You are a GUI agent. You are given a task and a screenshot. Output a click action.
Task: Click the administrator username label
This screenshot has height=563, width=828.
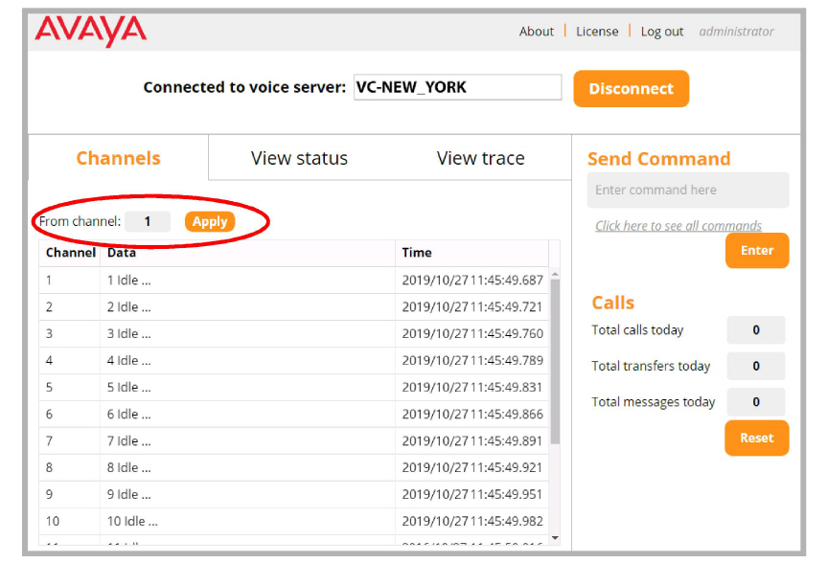pos(736,32)
